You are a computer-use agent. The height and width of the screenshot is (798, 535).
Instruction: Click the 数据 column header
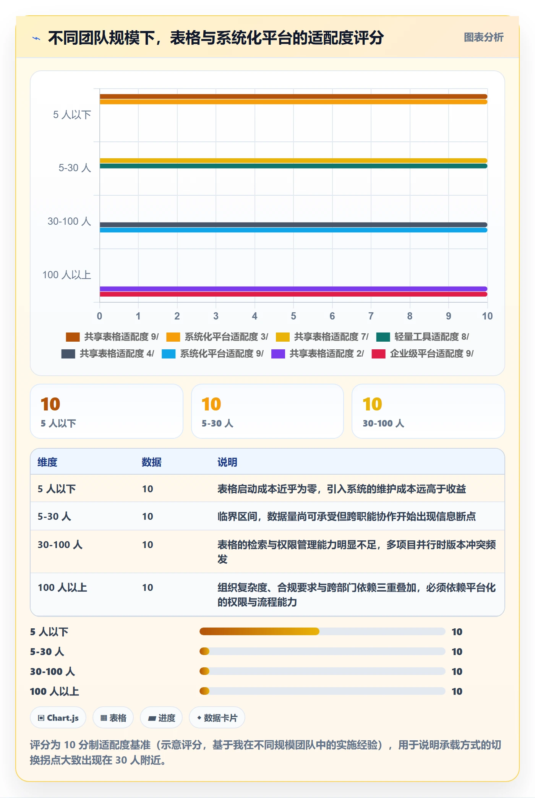pyautogui.click(x=152, y=462)
